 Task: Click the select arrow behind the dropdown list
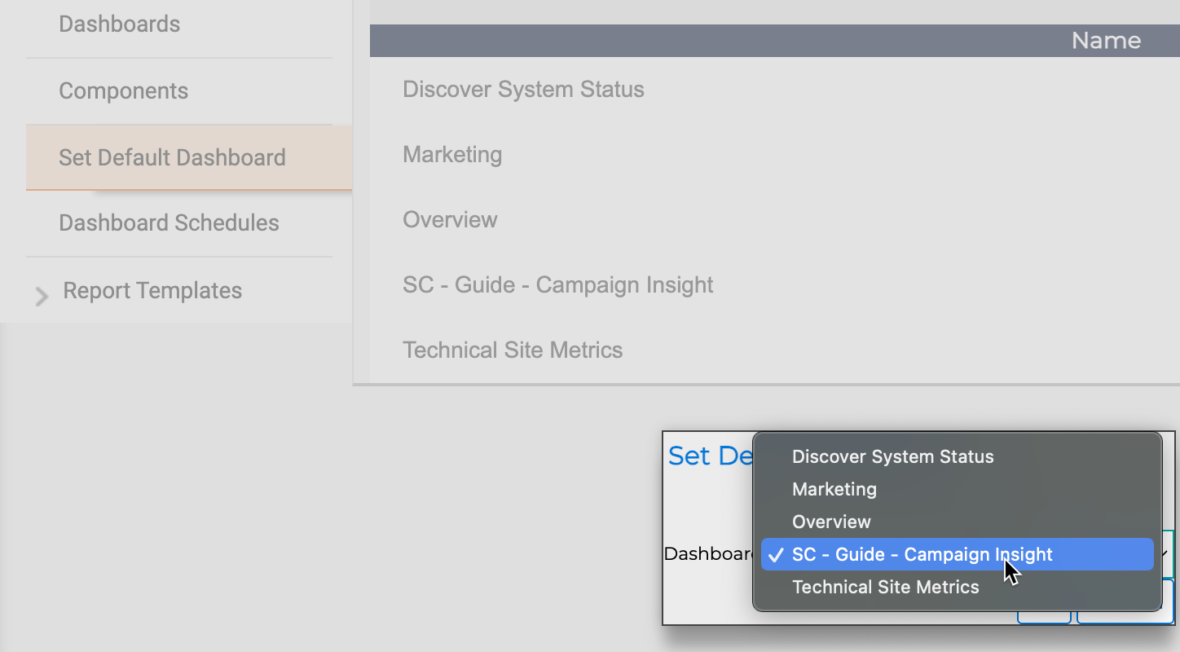pos(1166,553)
